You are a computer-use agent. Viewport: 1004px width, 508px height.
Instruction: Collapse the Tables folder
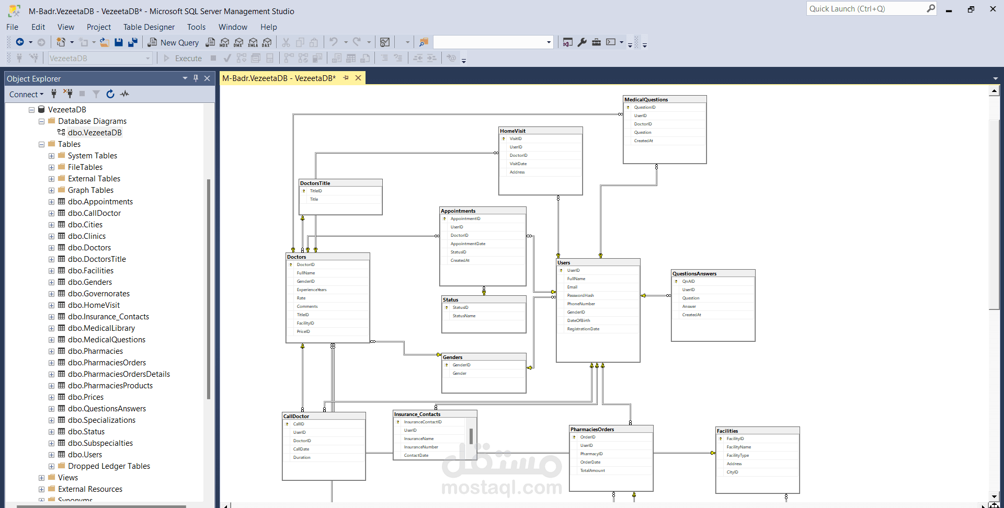click(41, 144)
